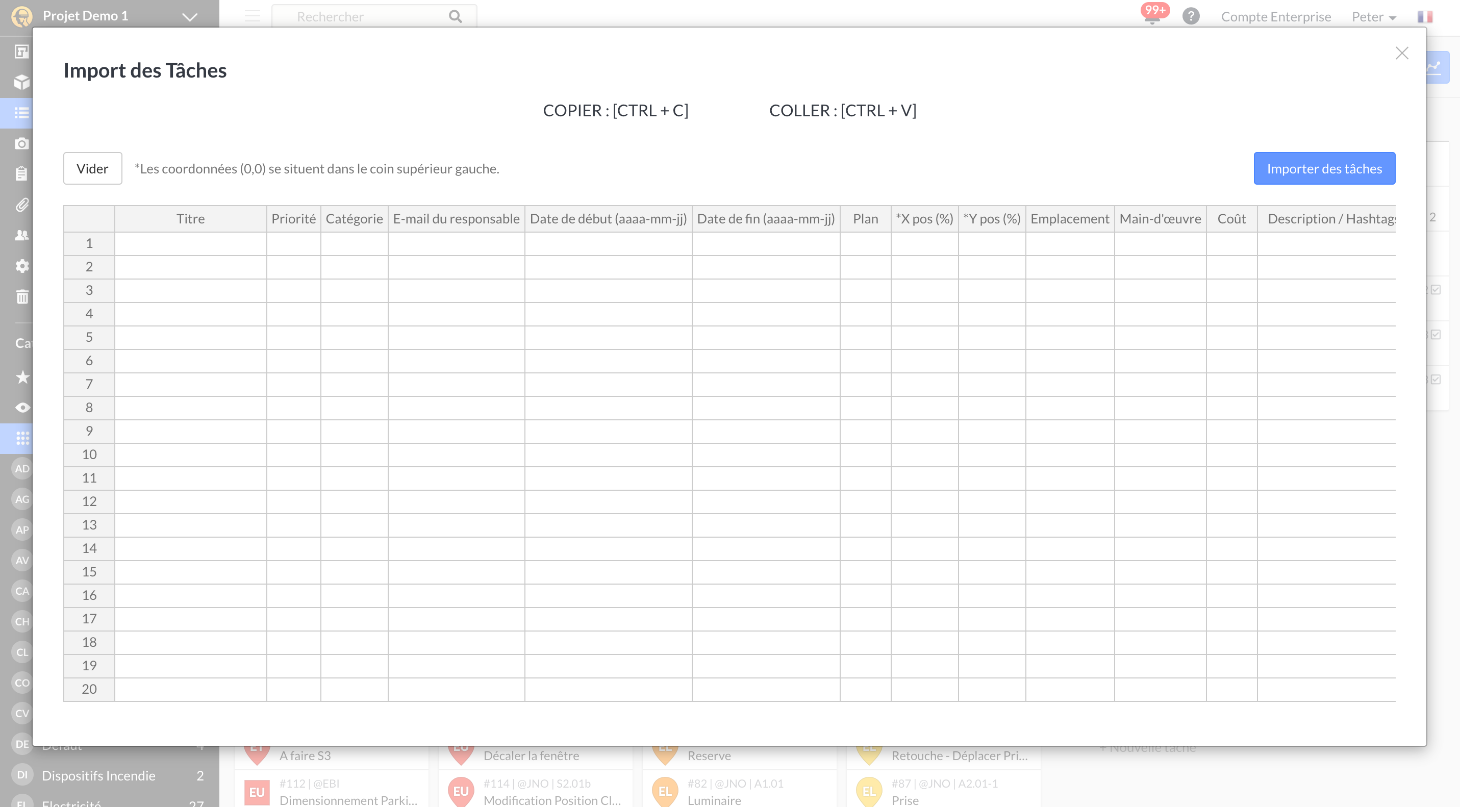Select the Coût column header
Image resolution: width=1460 pixels, height=807 pixels.
pyautogui.click(x=1231, y=219)
